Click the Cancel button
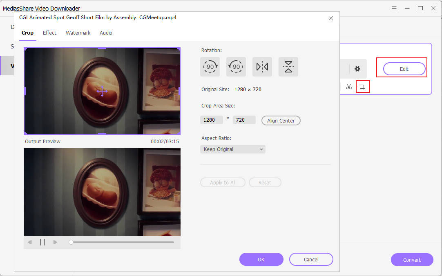Screen dimensions: 442x276 pos(311,259)
